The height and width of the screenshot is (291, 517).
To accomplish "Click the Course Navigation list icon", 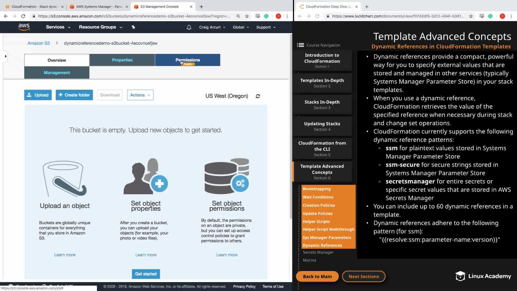I will 300,45.
